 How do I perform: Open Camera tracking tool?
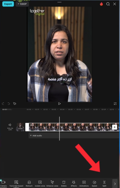[x=3, y=184]
